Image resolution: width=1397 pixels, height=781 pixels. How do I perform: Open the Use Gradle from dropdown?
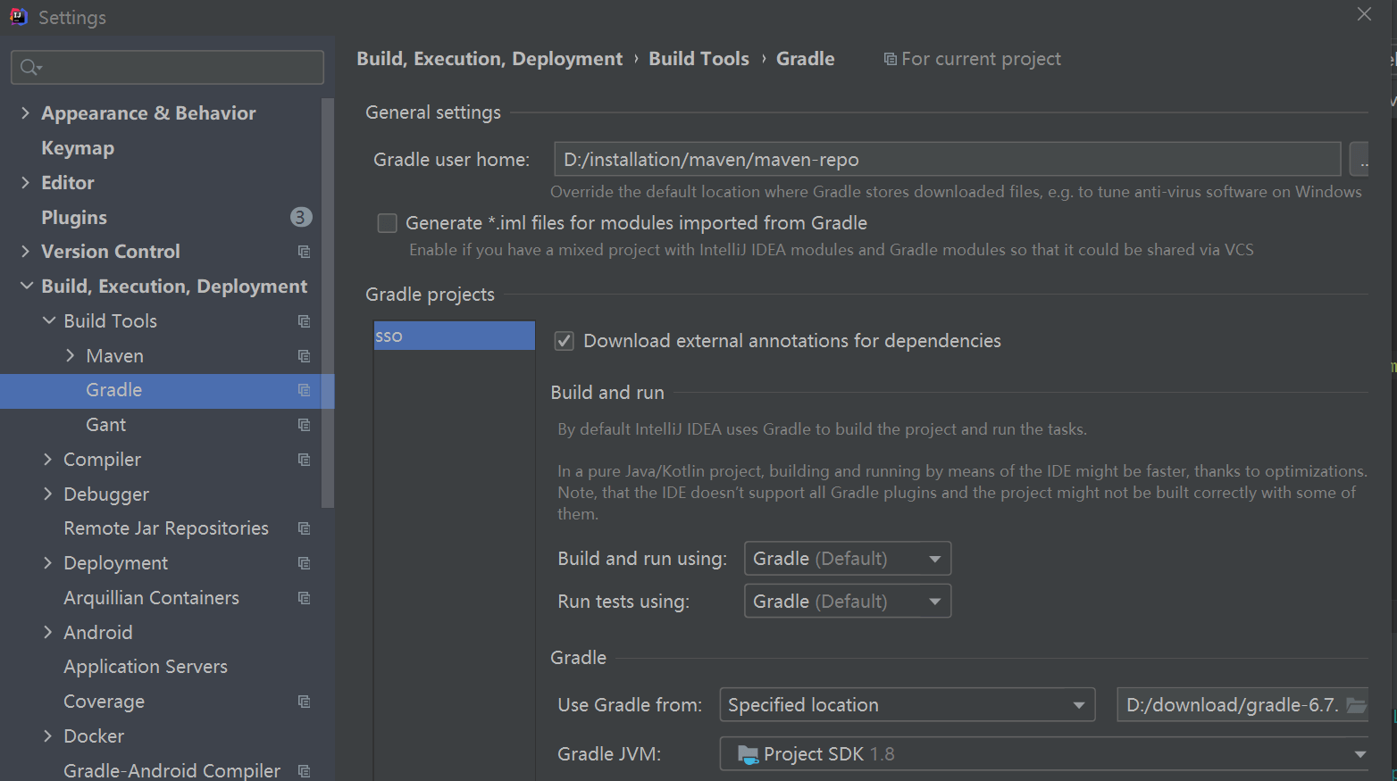pos(908,705)
